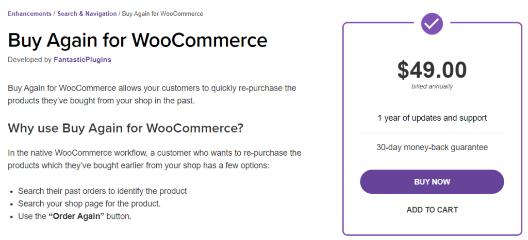
Task: Click the Use the Order Again button bullet
Action: [x=75, y=216]
